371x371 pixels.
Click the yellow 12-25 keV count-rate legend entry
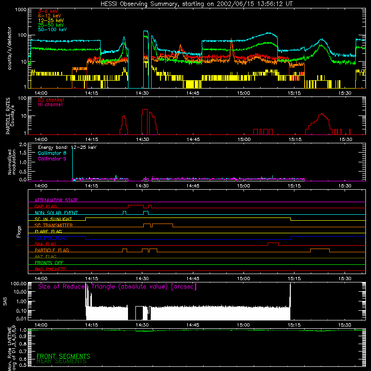pos(51,20)
